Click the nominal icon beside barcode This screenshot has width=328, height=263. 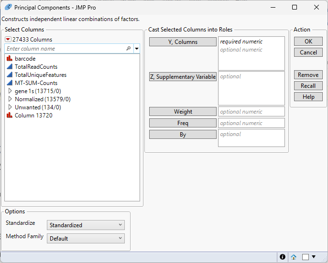point(10,59)
